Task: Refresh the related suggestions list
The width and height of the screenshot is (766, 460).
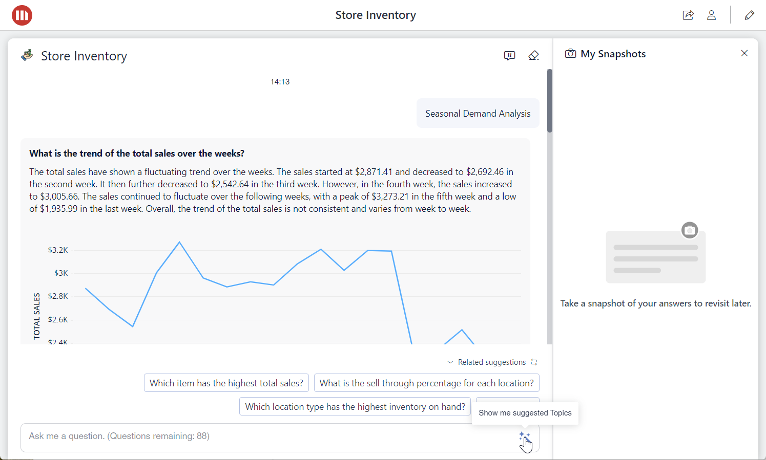Action: 534,362
